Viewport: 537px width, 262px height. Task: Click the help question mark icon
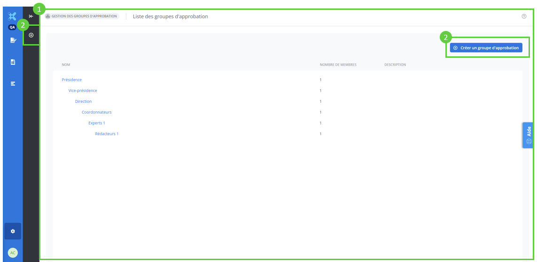pos(524,16)
